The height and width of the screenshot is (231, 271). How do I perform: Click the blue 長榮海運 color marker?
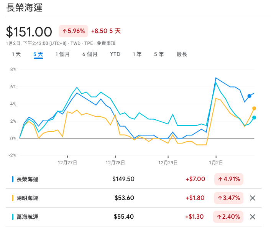[13, 179]
